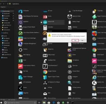Select the Maps app icon
The height and width of the screenshot is (104, 106).
click(x=70, y=94)
